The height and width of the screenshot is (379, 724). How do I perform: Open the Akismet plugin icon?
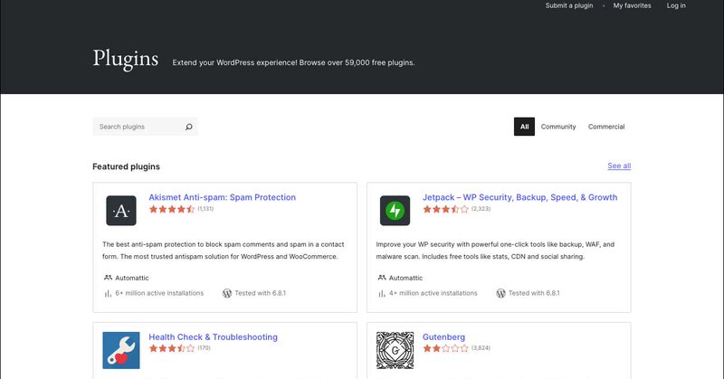121,211
